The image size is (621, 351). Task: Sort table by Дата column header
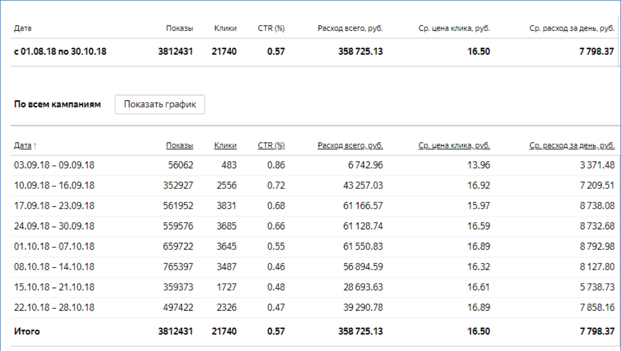(22, 146)
